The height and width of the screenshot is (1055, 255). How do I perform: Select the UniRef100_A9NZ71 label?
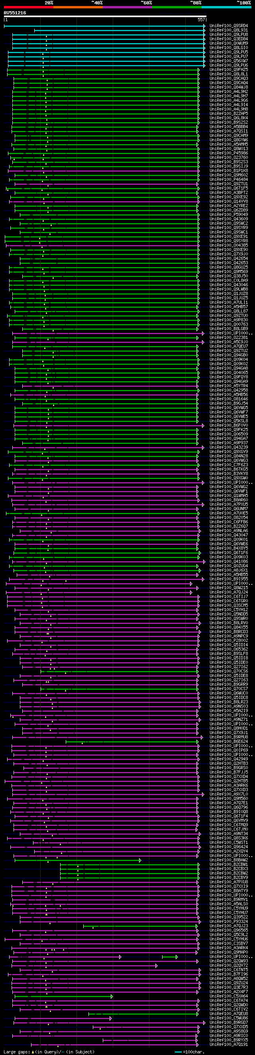coord(229,720)
